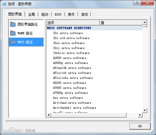The width and height of the screenshot is (156, 135).
Task: Click the horizontal scroll left arrow
Action: (x=49, y=115)
